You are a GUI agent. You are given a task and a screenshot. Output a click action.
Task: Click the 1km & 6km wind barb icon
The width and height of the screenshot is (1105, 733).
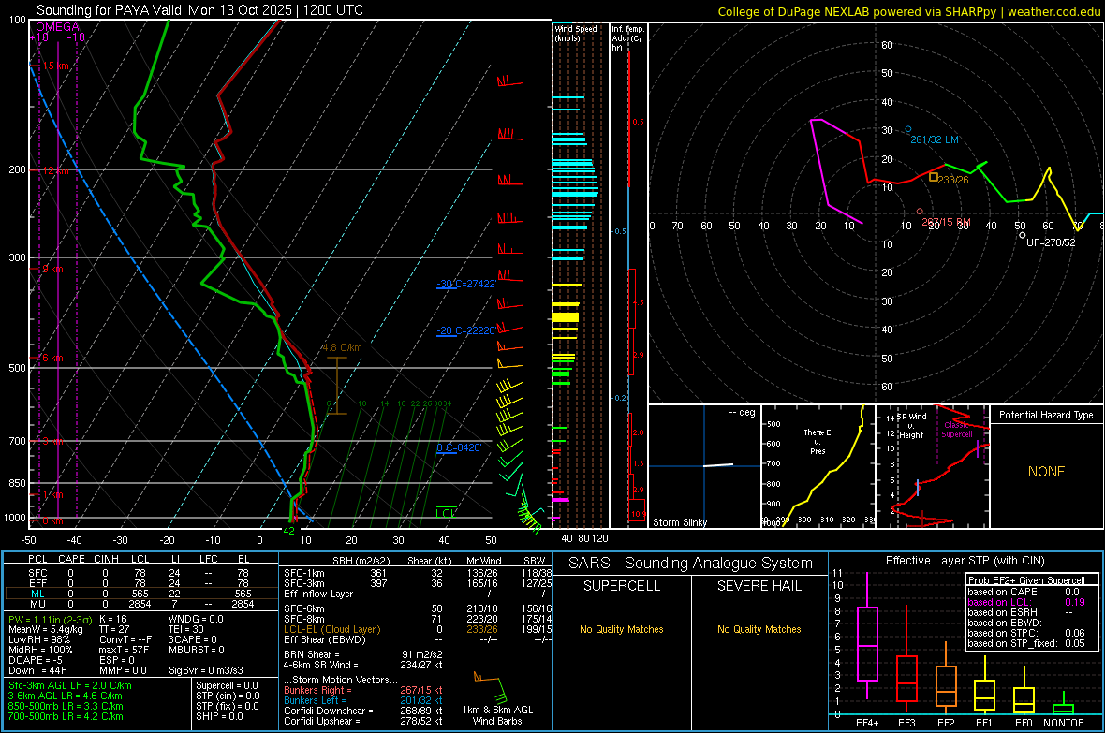492,687
